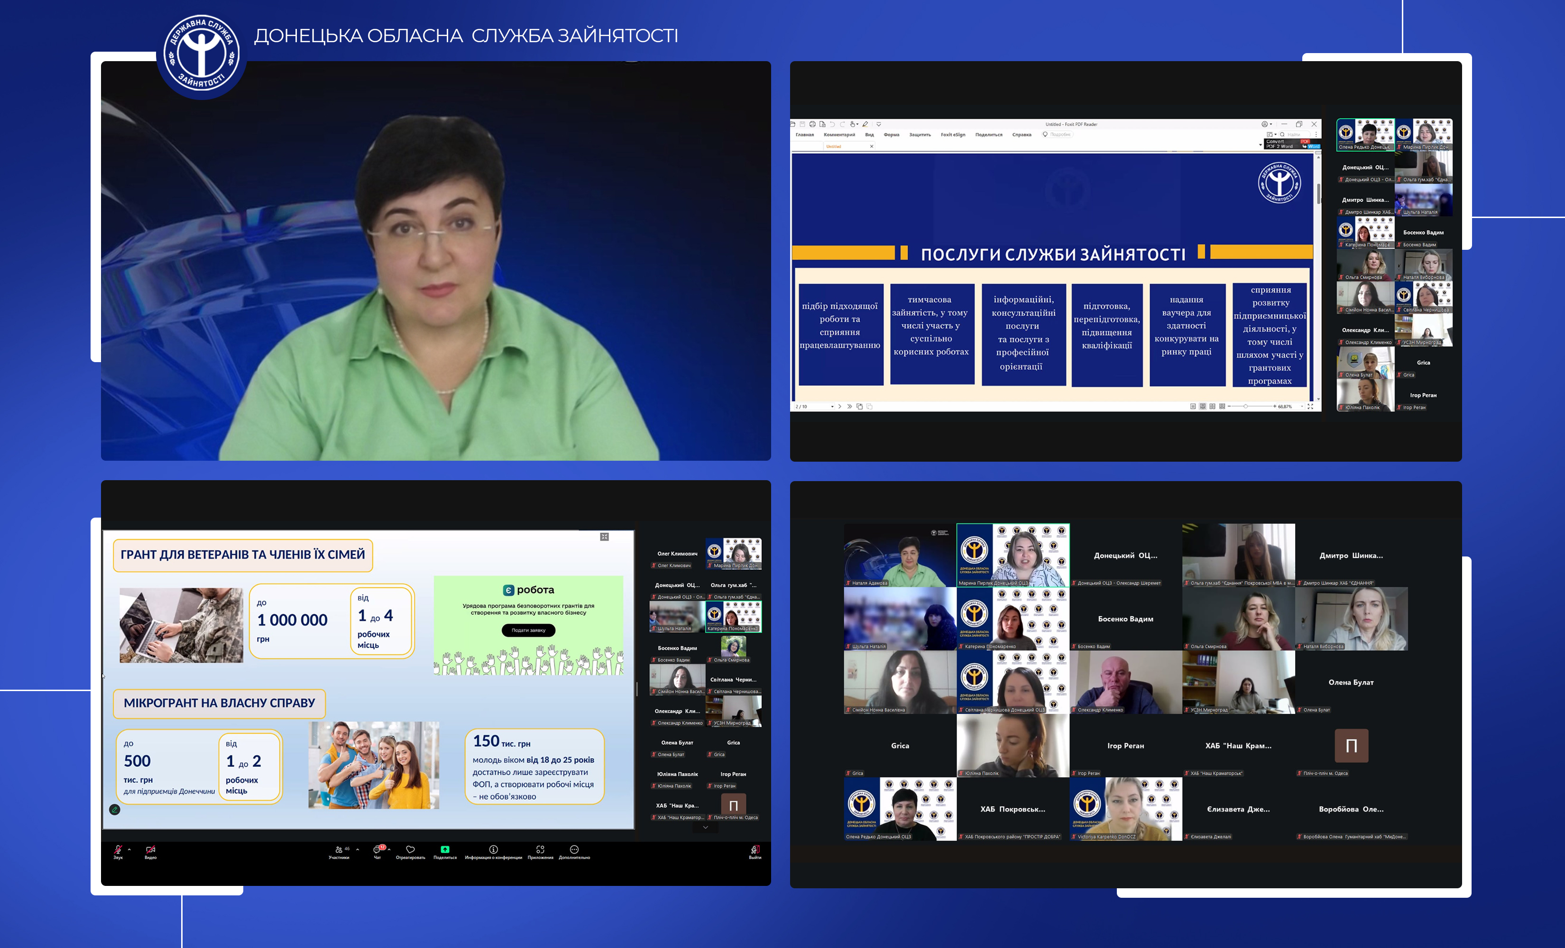Open Информация о конференции info icon
Image resolution: width=1565 pixels, height=948 pixels.
pos(493,849)
